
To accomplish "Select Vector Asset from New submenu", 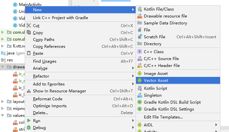I will (178, 80).
